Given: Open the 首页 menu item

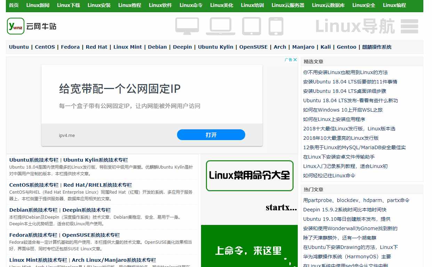Looking at the screenshot, I should click(x=14, y=5).
